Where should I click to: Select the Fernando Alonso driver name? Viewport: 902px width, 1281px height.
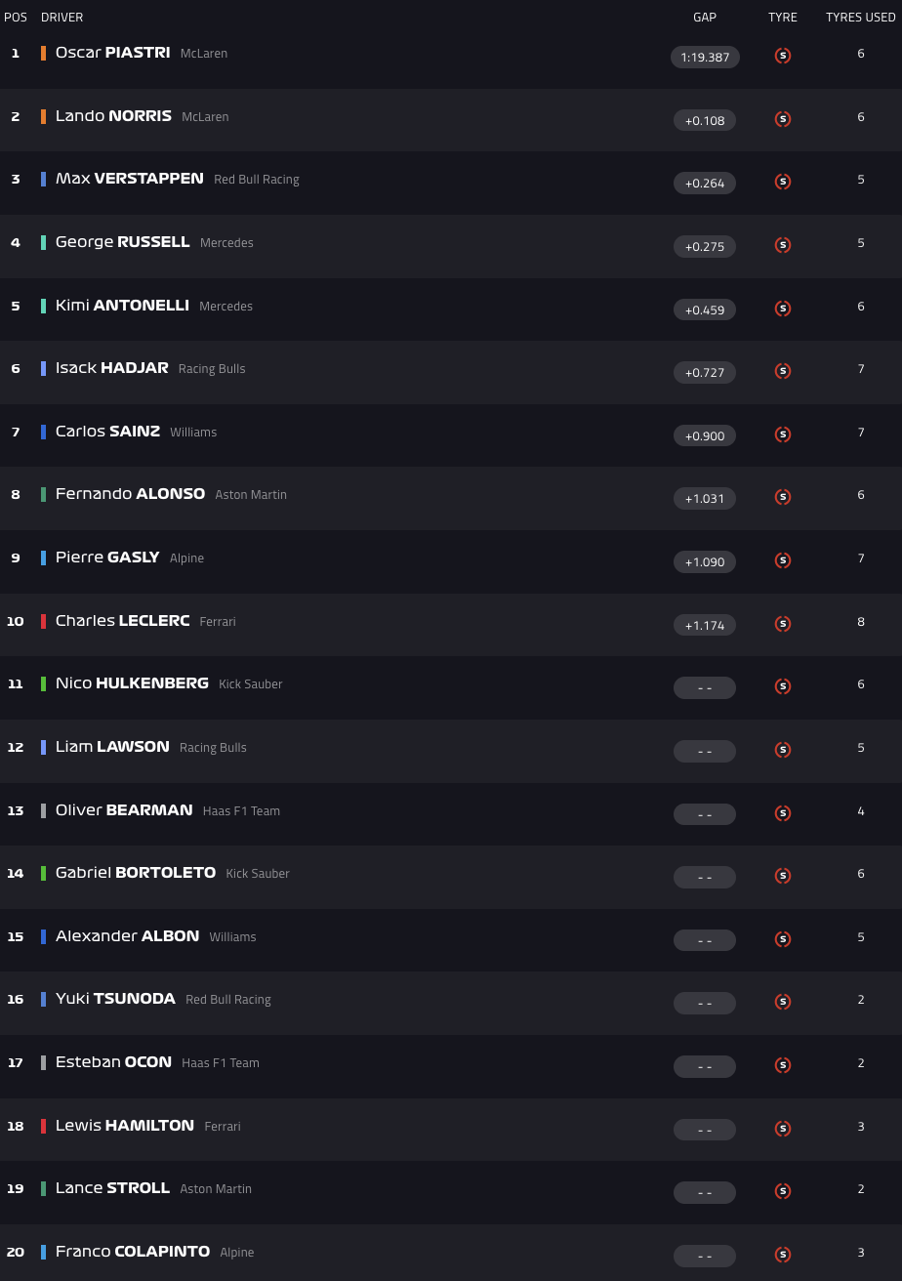coord(130,494)
